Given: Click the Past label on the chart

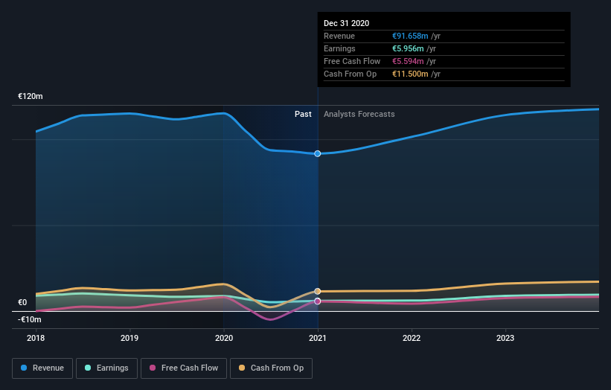Looking at the screenshot, I should pyautogui.click(x=303, y=114).
